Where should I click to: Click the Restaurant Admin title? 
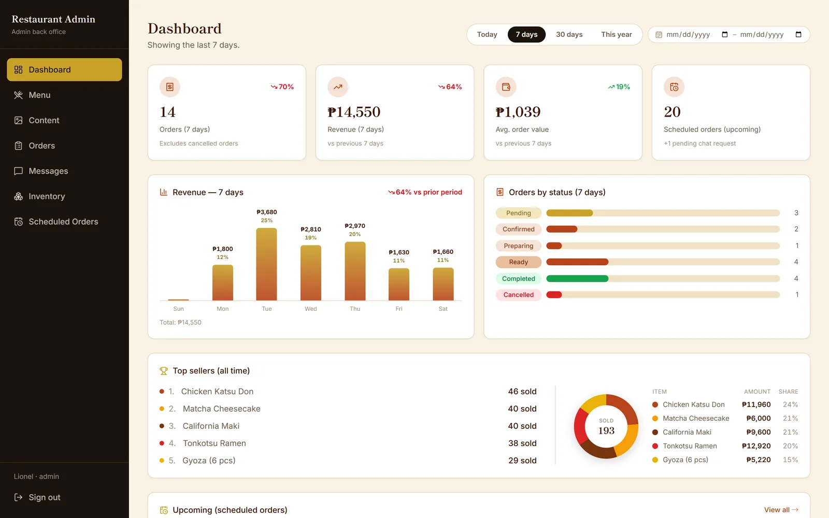(x=53, y=19)
